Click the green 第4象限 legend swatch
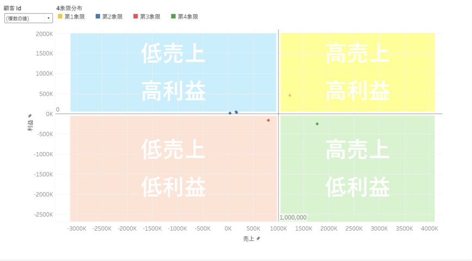472x261 pixels. 173,17
